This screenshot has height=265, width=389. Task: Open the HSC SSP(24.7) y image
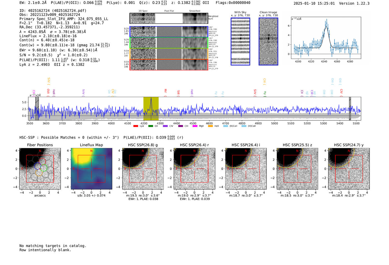349,169
